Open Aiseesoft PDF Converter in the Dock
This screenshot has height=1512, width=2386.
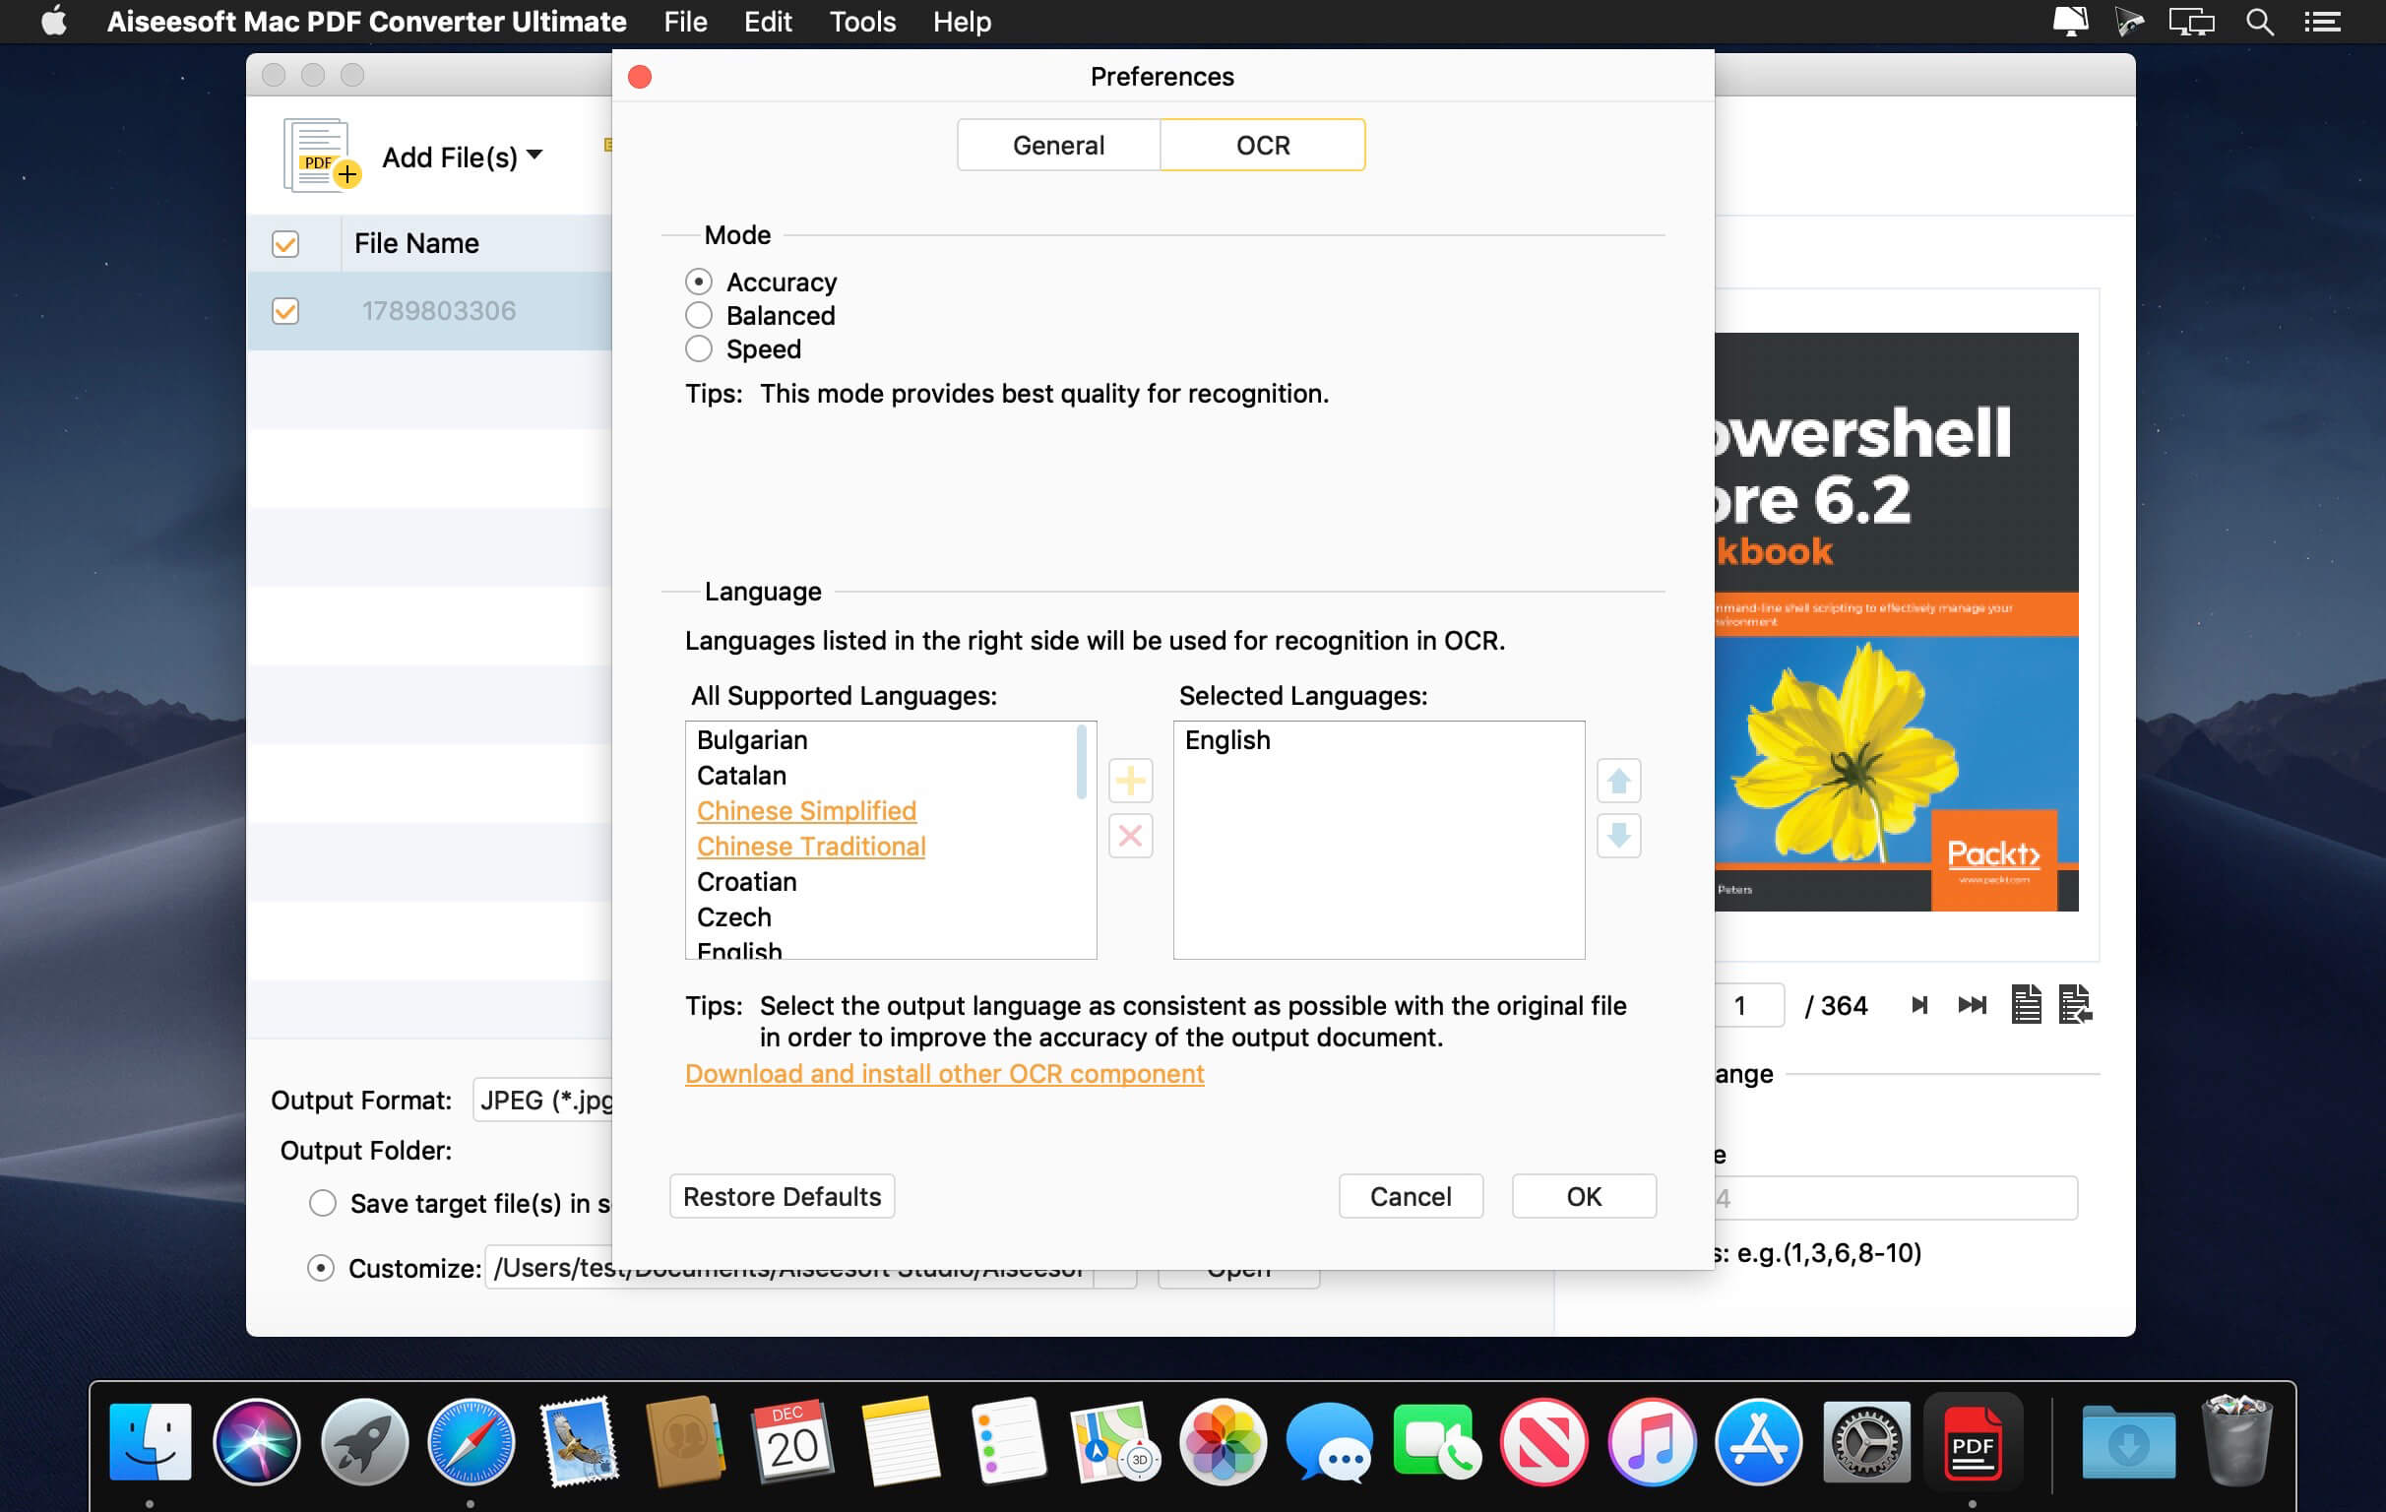pos(1972,1442)
